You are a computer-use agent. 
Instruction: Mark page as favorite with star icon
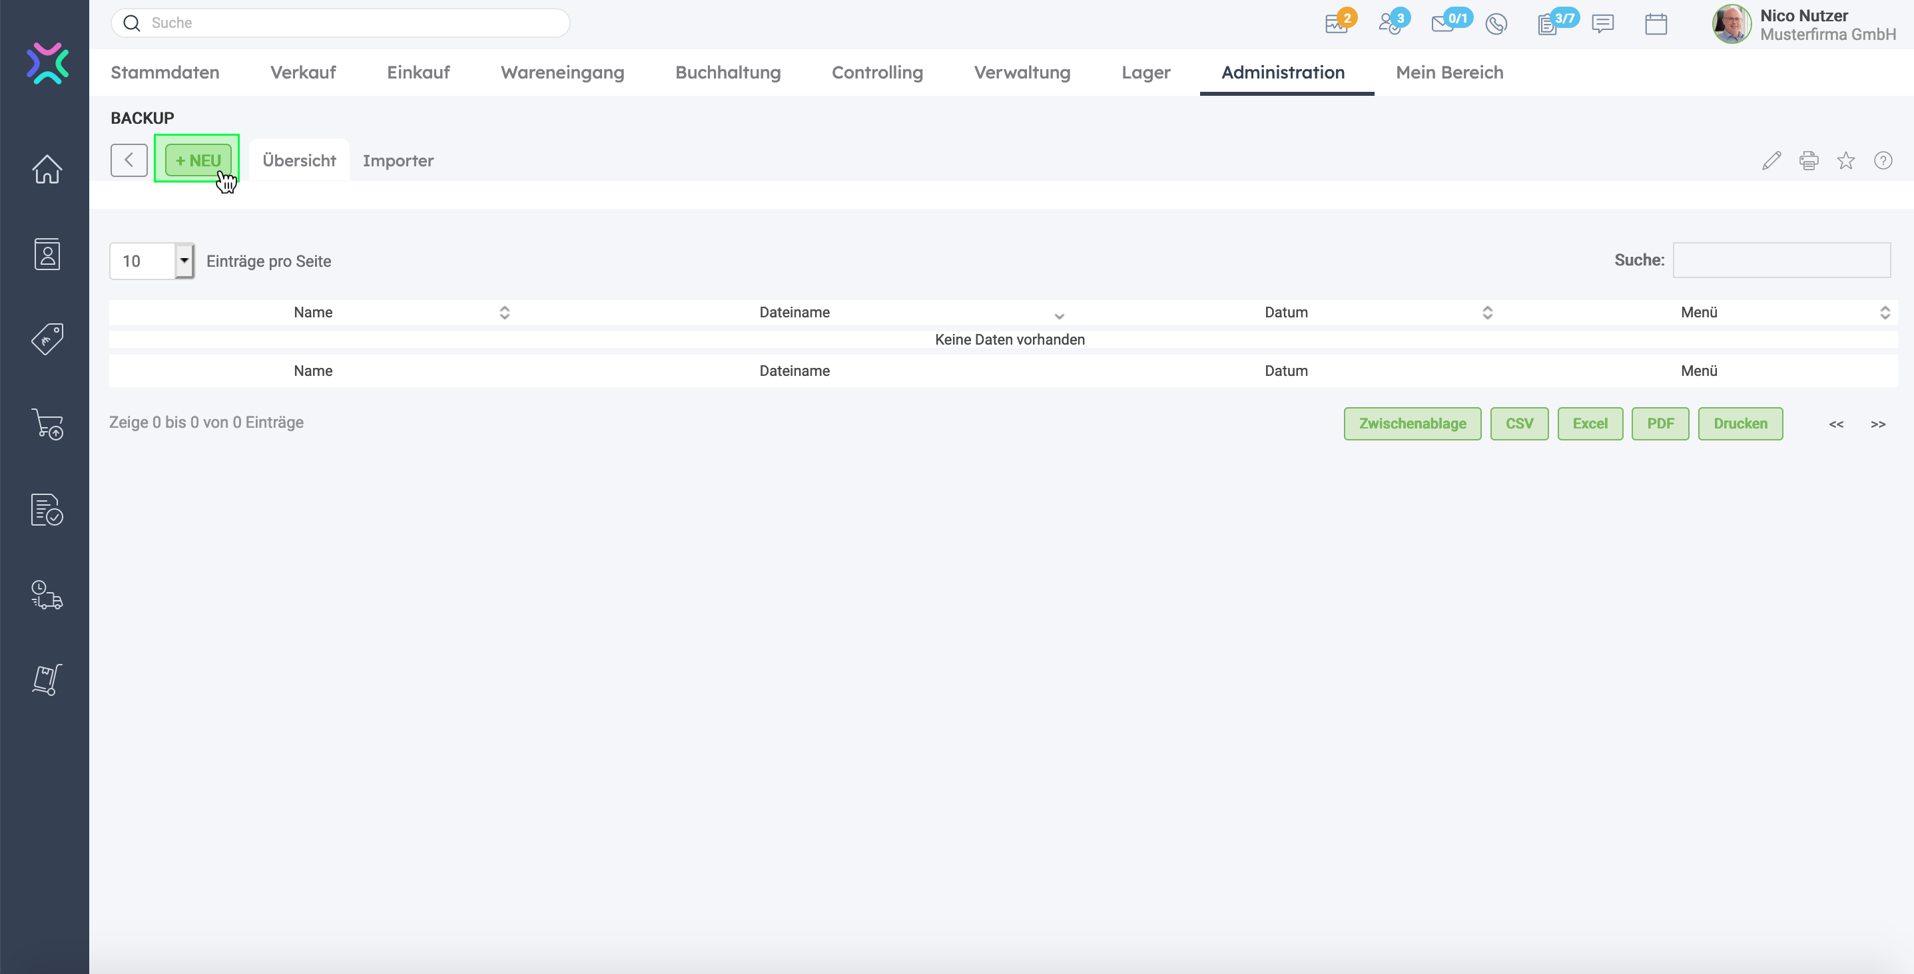(x=1845, y=160)
